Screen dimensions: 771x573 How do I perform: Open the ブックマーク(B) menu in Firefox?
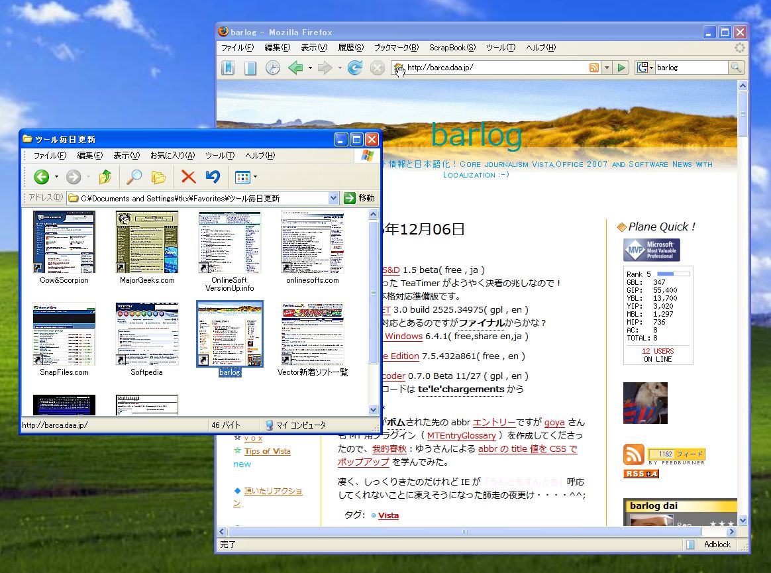(396, 48)
